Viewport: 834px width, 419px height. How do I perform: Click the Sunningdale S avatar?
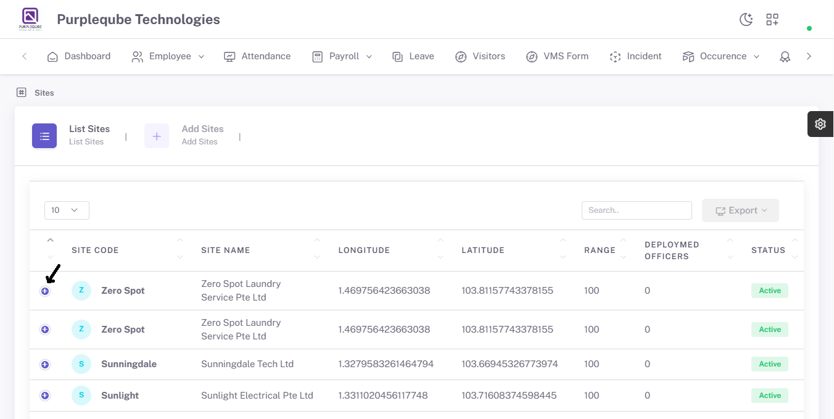81,364
